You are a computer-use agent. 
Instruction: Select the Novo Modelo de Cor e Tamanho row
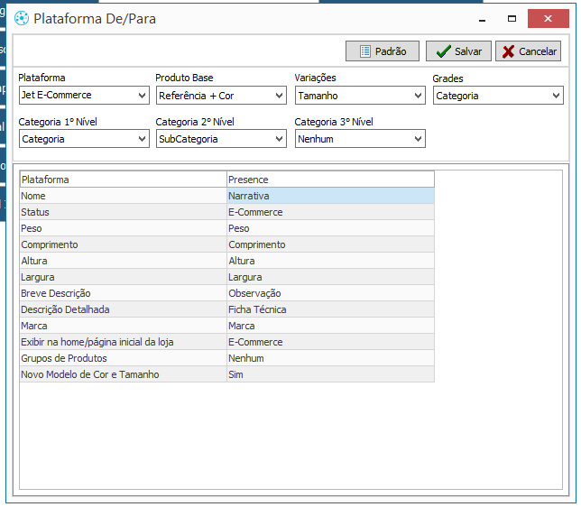click(x=124, y=374)
